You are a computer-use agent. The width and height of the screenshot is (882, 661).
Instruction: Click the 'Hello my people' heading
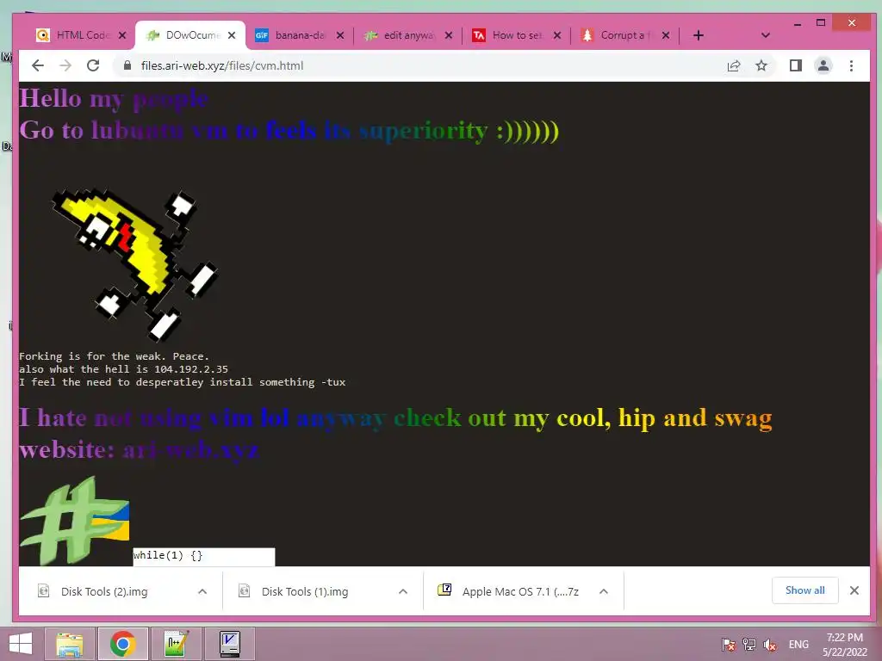(x=114, y=99)
